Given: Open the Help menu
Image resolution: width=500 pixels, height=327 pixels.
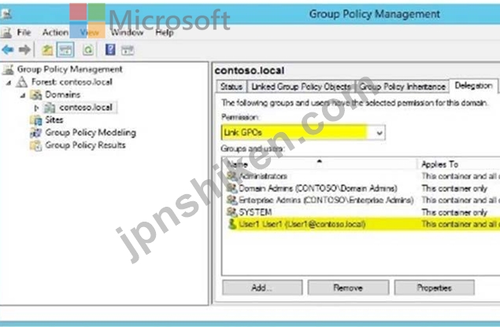Looking at the screenshot, I should [x=165, y=32].
